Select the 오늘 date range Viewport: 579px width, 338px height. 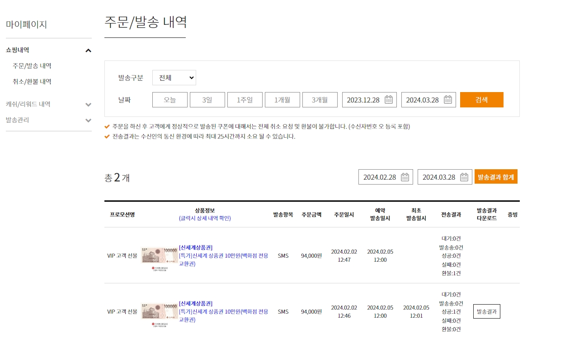pos(170,100)
